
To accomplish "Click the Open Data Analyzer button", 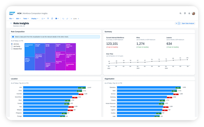I will point(188,23).
